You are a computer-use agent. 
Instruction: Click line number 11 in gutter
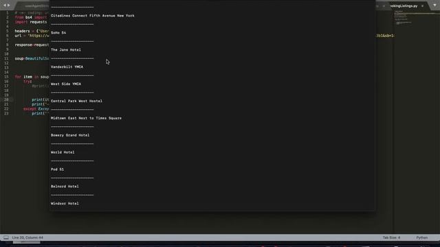tap(6, 58)
